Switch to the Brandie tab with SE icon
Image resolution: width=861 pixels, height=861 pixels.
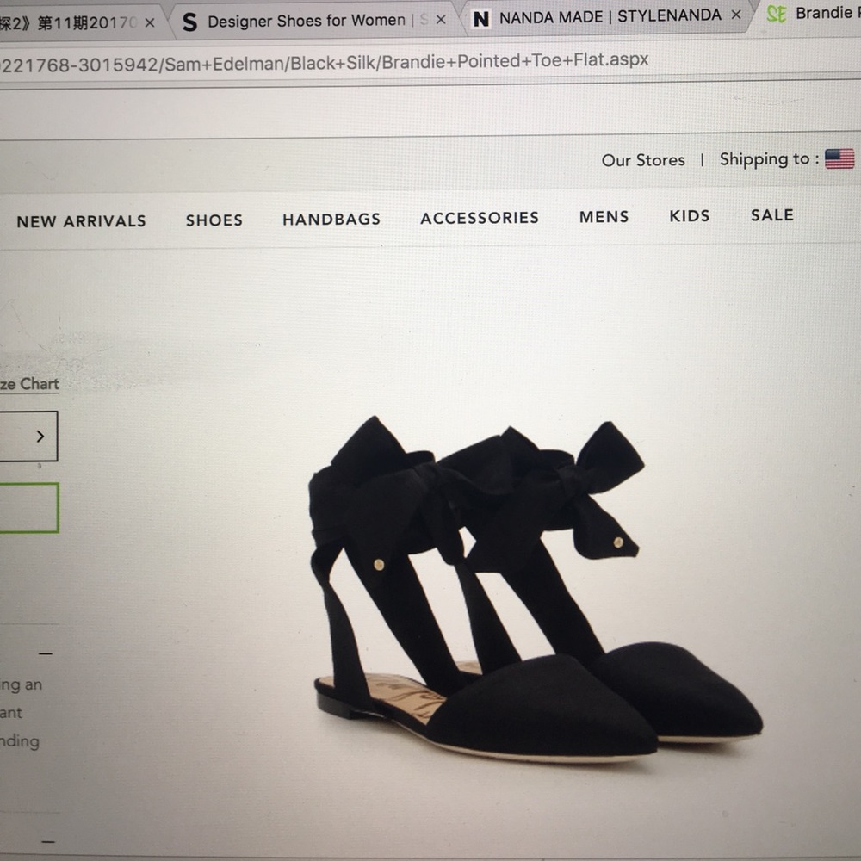(814, 13)
